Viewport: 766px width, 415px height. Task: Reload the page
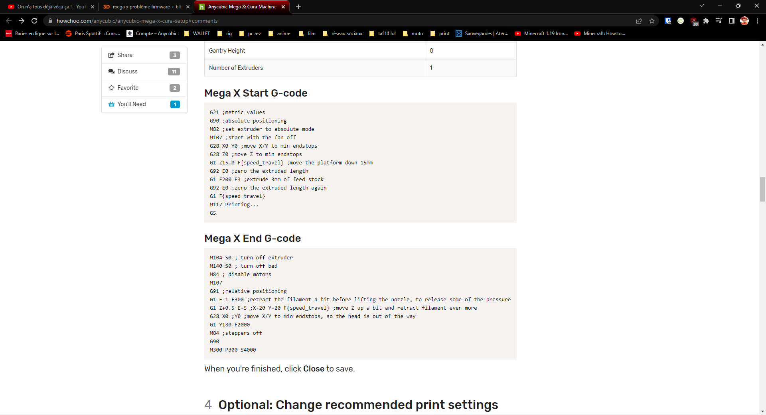34,21
